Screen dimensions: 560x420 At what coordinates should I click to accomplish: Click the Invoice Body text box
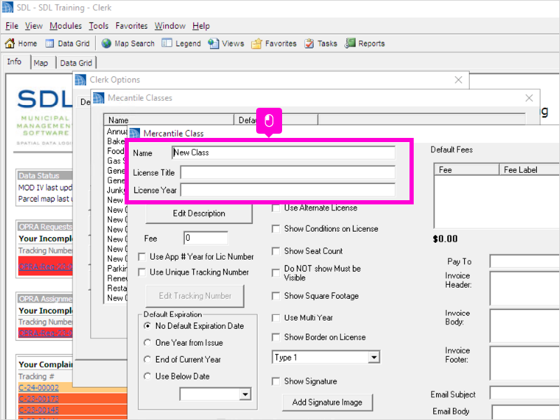(524, 326)
